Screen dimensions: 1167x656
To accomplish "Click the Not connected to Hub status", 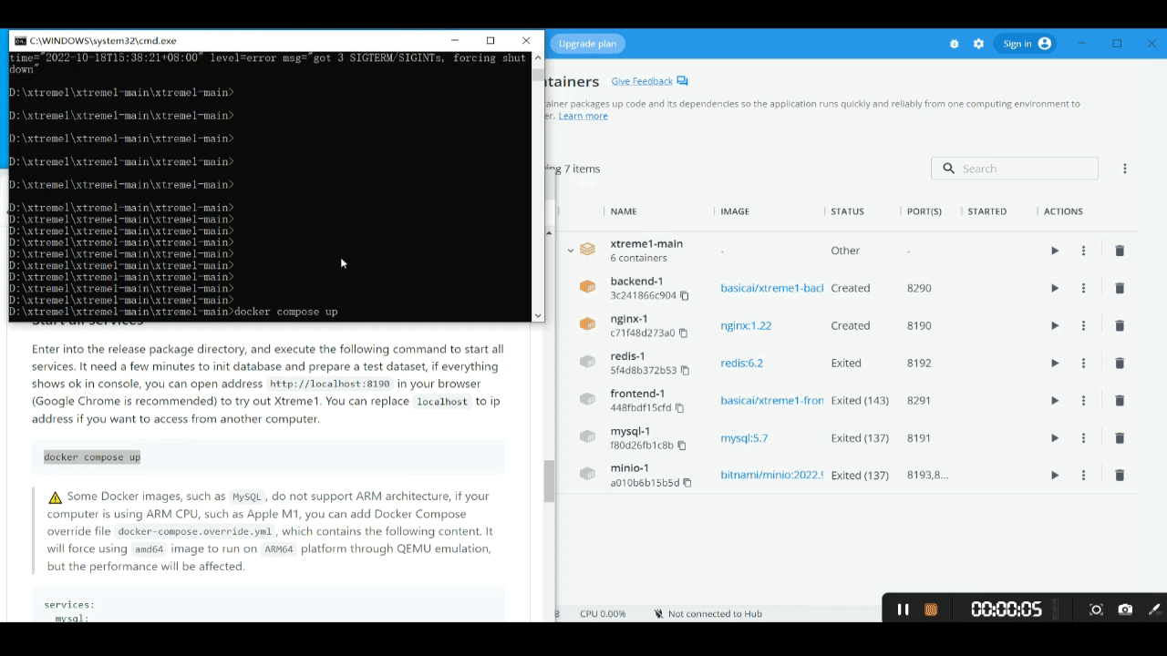I will (707, 613).
